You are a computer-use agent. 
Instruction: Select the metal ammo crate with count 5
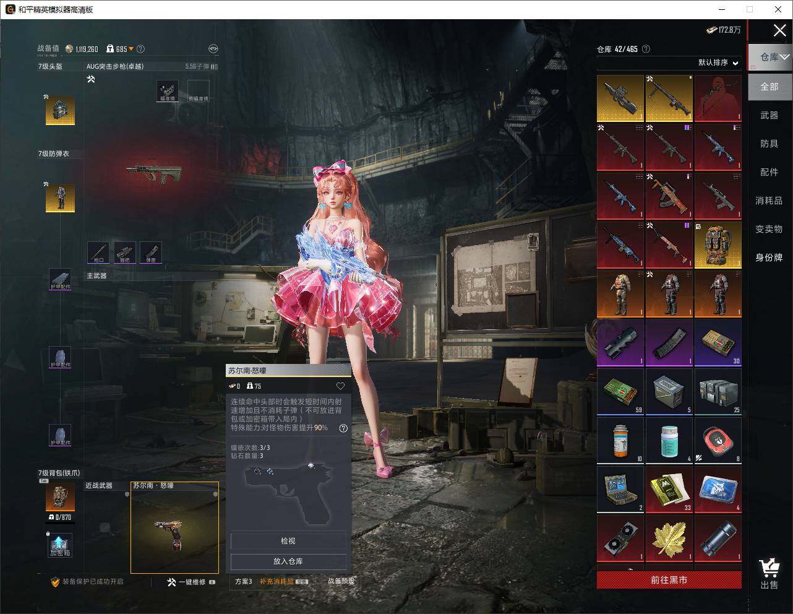click(x=669, y=392)
